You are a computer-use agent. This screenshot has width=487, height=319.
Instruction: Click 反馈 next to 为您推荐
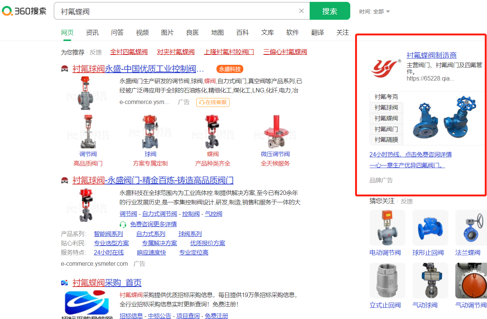click(96, 52)
